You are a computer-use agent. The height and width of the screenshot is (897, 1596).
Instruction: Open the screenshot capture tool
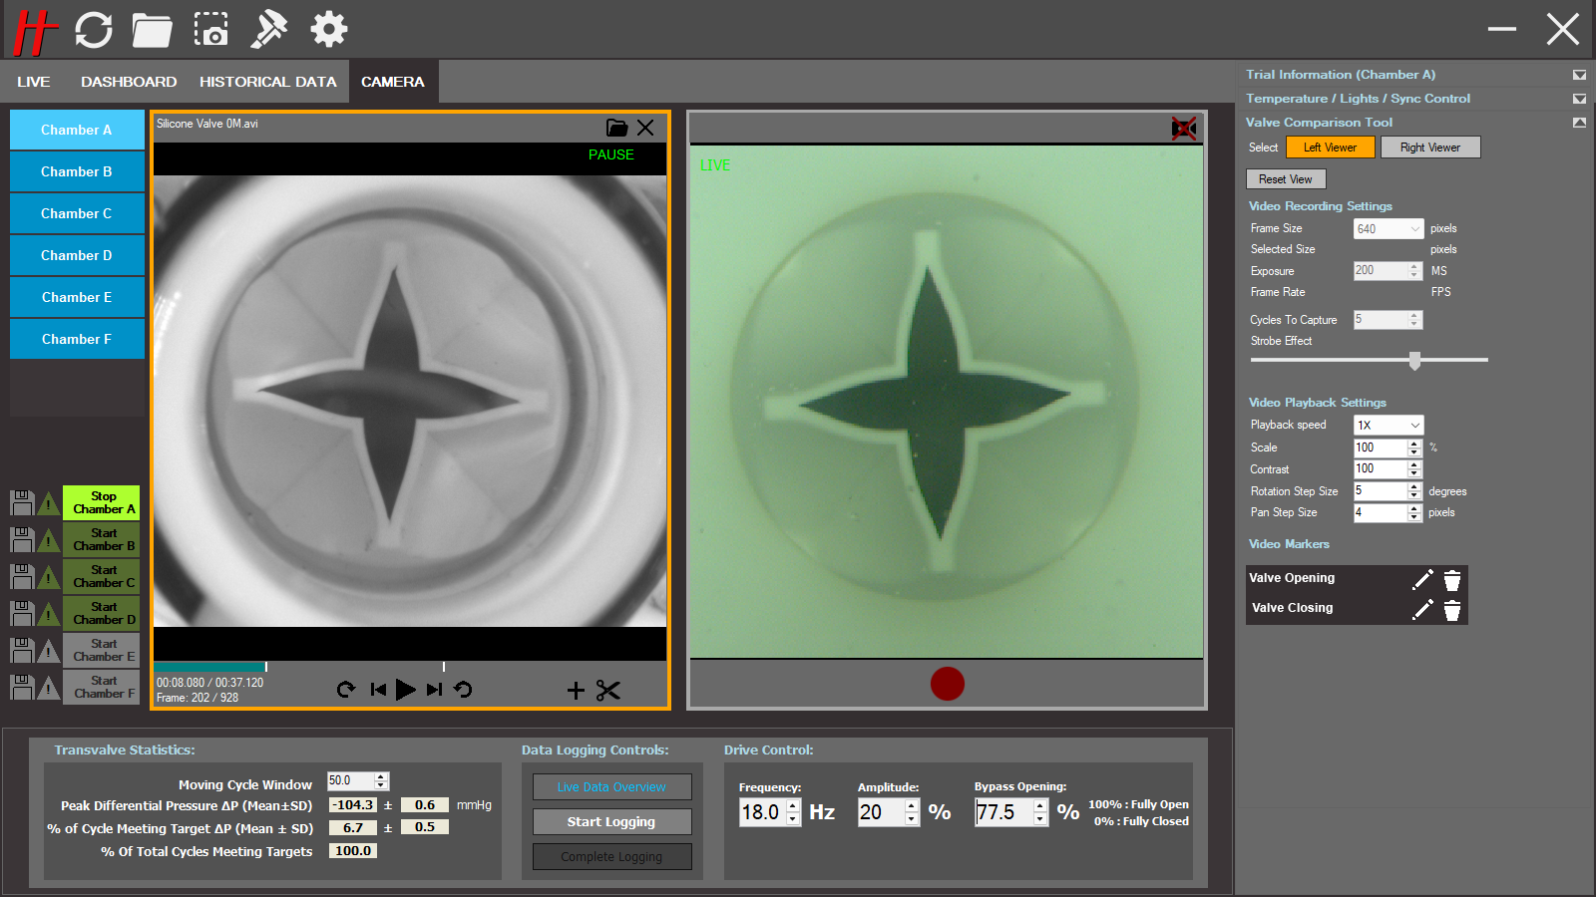210,30
